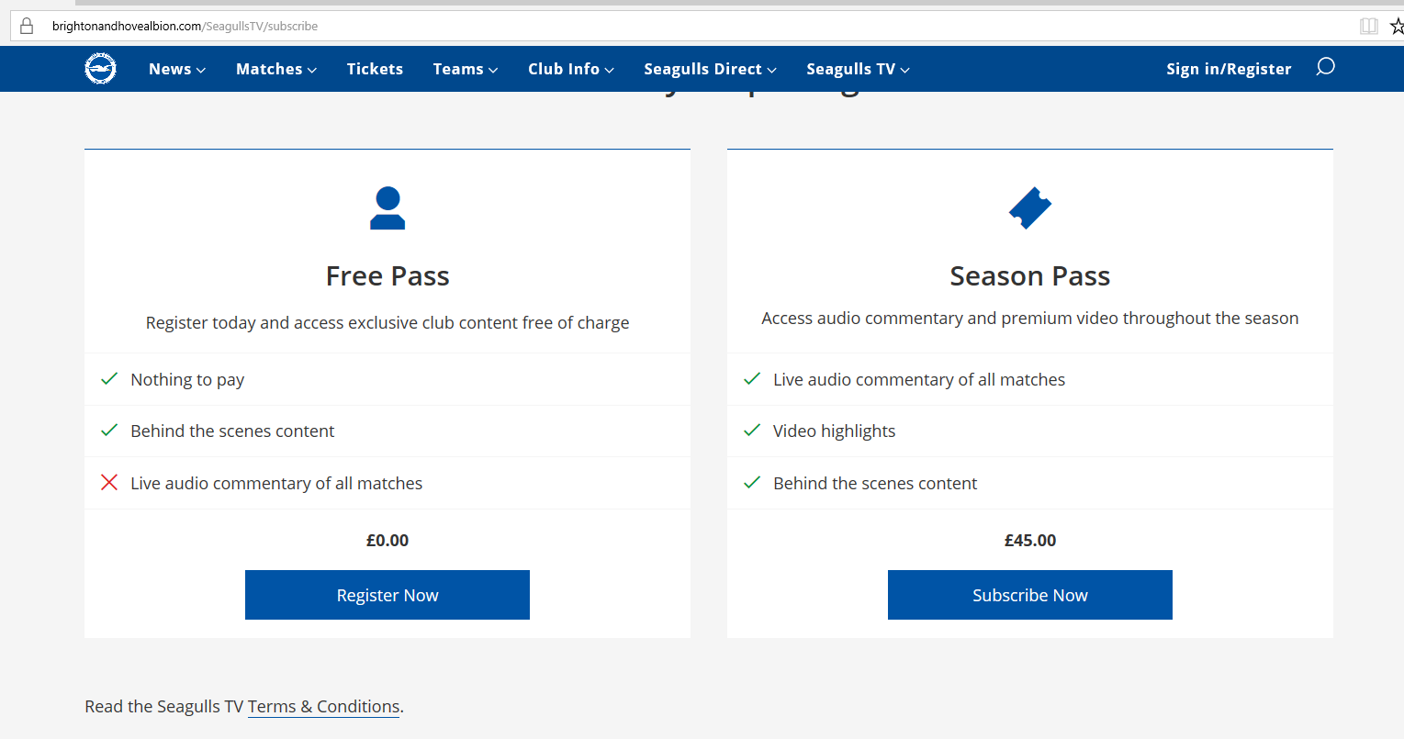Open the News menu label
Screen dimensions: 1404x739
[x=170, y=69]
